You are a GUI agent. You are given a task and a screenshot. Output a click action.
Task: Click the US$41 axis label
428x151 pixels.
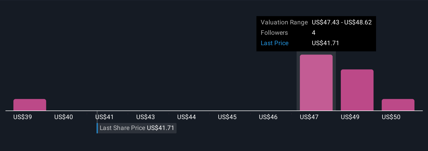[x=104, y=117]
